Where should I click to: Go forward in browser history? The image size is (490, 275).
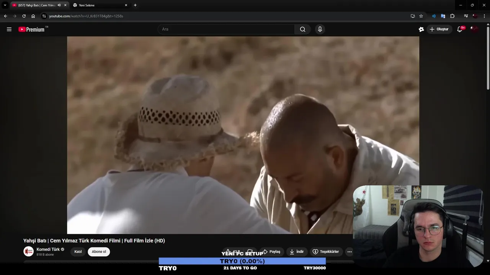[x=15, y=16]
